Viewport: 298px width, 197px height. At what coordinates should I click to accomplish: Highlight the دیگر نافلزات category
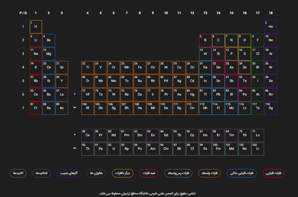click(123, 173)
